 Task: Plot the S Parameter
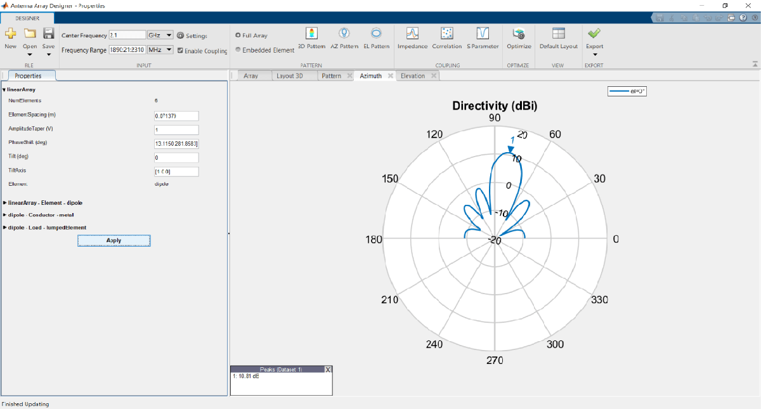(483, 34)
